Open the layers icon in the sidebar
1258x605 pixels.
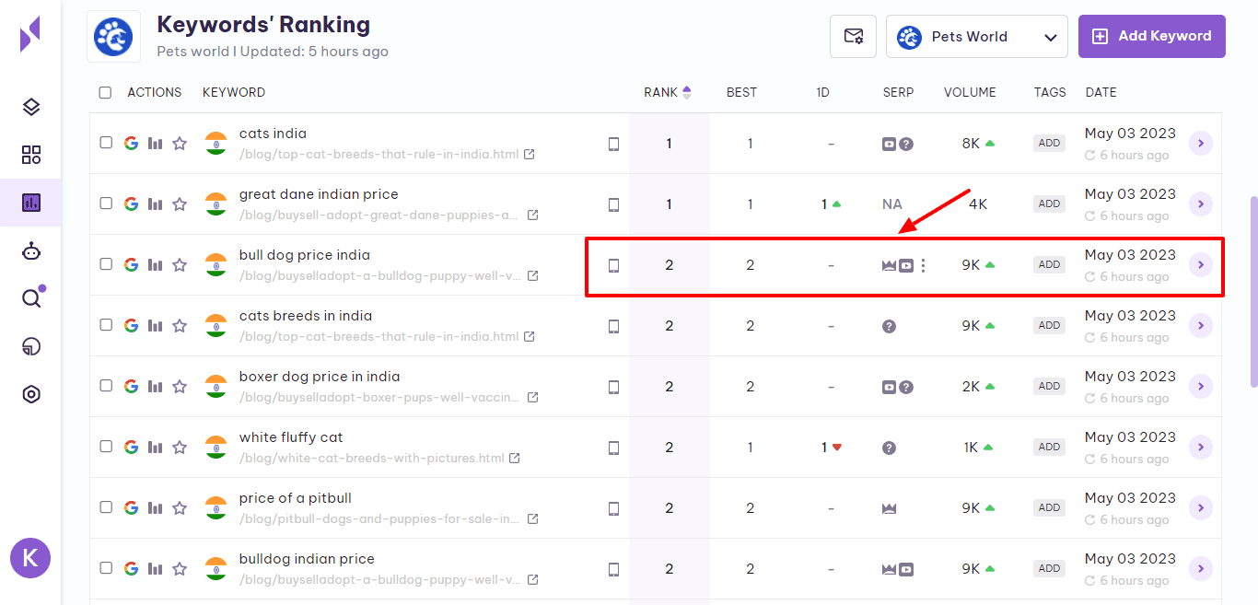point(31,107)
